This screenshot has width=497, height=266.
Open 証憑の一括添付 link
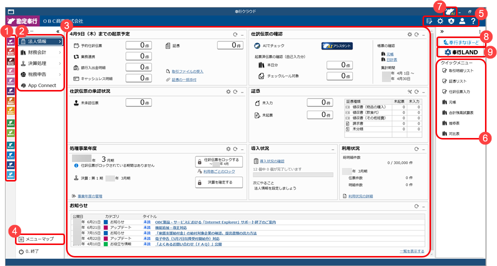pyautogui.click(x=184, y=79)
